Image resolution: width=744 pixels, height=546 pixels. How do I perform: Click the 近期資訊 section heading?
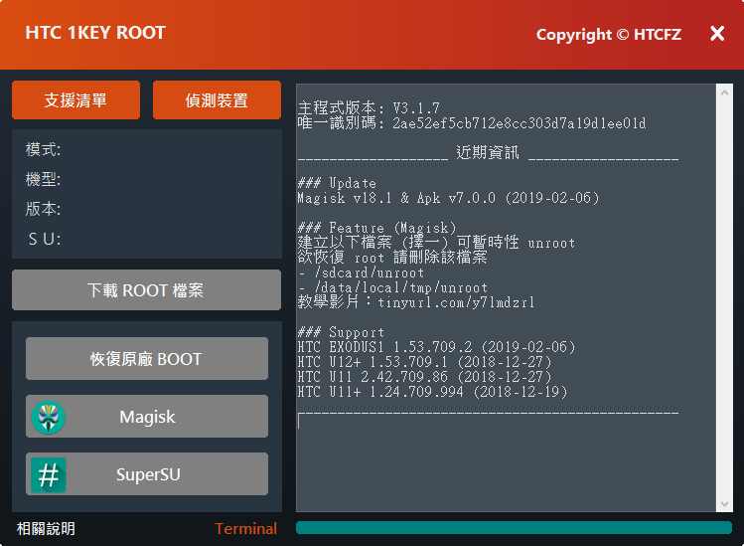pos(488,152)
